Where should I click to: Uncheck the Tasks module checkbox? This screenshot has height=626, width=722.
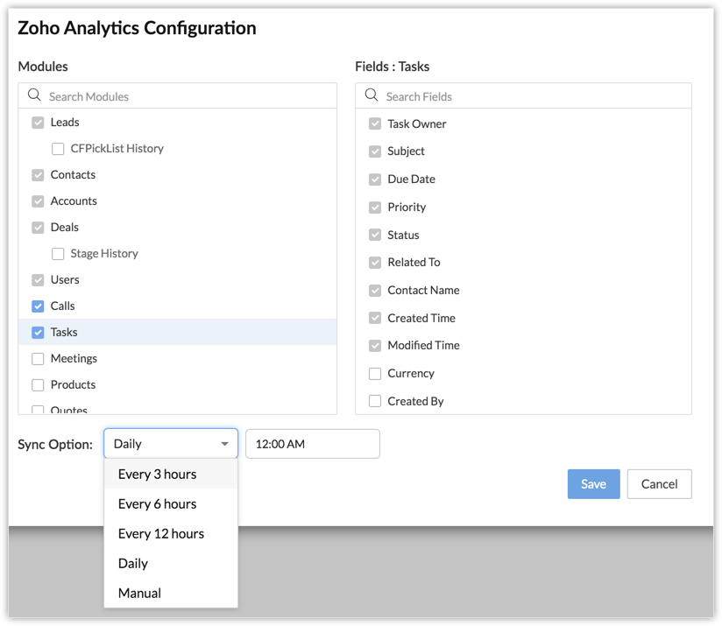coord(38,333)
